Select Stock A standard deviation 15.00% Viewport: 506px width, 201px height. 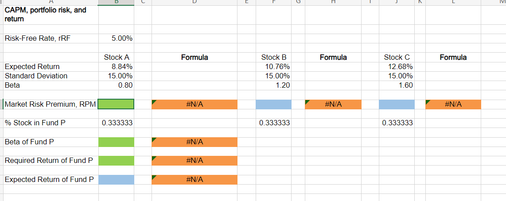(x=117, y=76)
